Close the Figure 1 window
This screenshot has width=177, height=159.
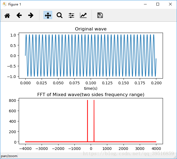tap(170, 4)
